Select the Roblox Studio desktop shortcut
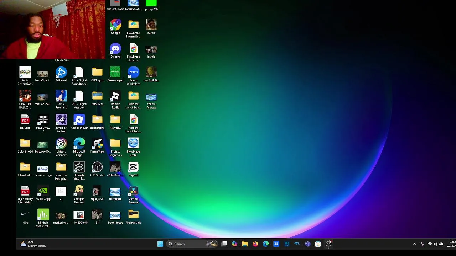 [115, 100]
